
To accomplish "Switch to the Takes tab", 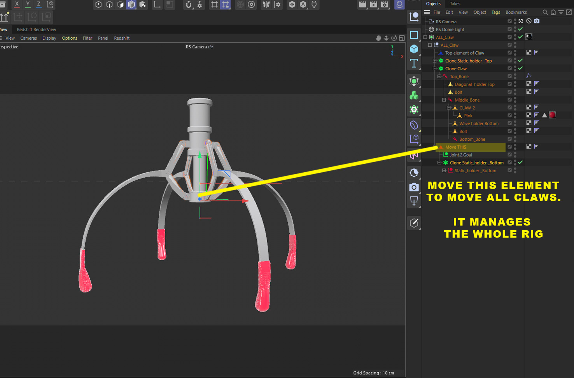I will [x=455, y=3].
